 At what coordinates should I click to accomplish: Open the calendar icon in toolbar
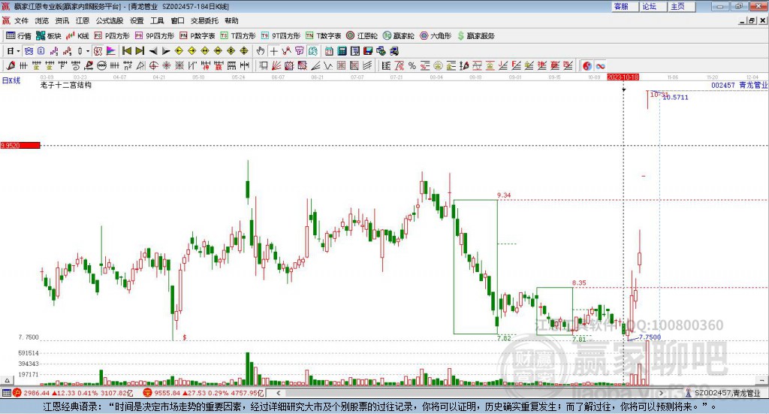[329, 51]
